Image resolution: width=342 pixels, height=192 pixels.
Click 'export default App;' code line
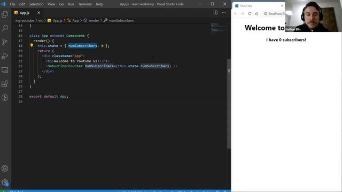point(49,97)
